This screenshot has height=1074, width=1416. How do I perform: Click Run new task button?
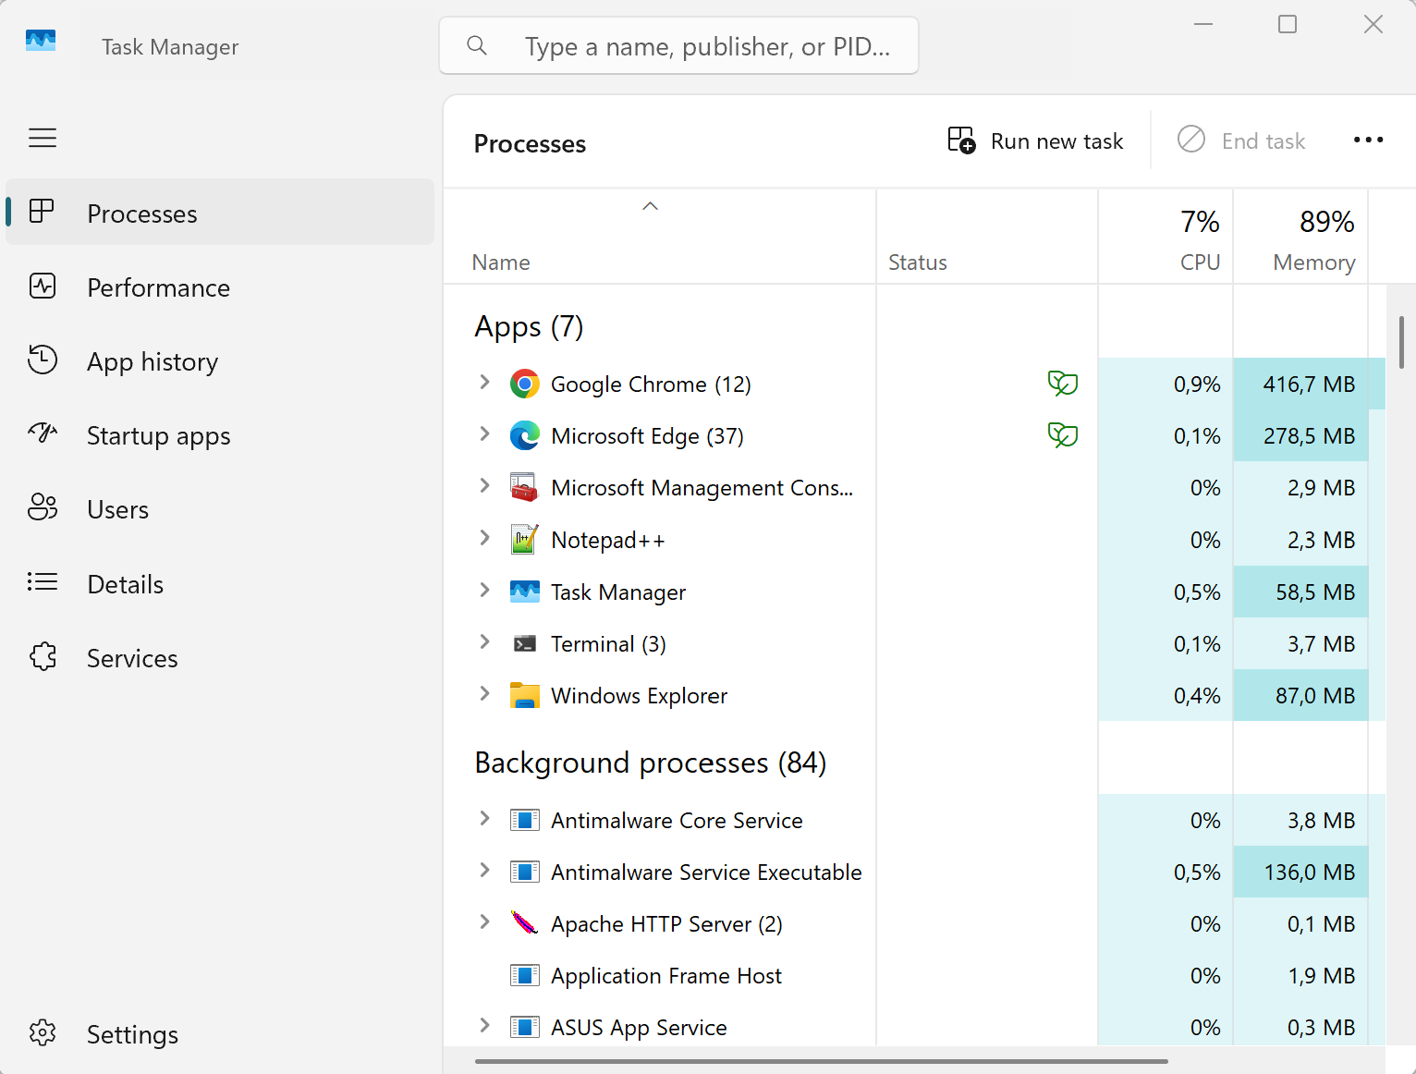(x=1036, y=140)
